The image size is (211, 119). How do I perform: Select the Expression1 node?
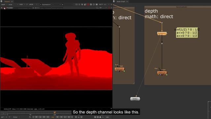(162, 33)
